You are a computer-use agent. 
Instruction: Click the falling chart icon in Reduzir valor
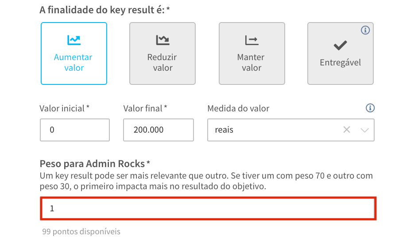coord(163,40)
